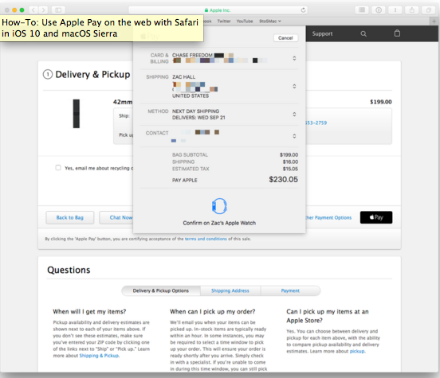
Task: Click the Safari address bar showing Apple Inc.
Action: click(218, 10)
